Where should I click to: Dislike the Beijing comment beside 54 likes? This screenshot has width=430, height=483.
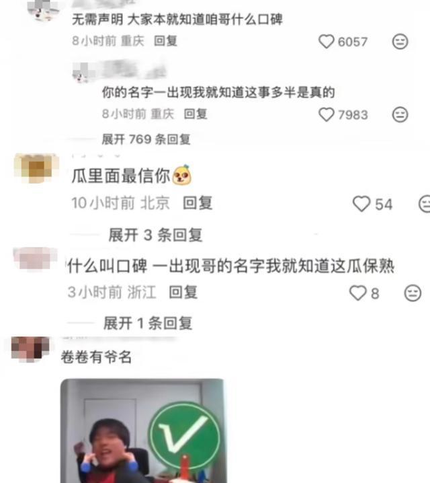coord(425,204)
